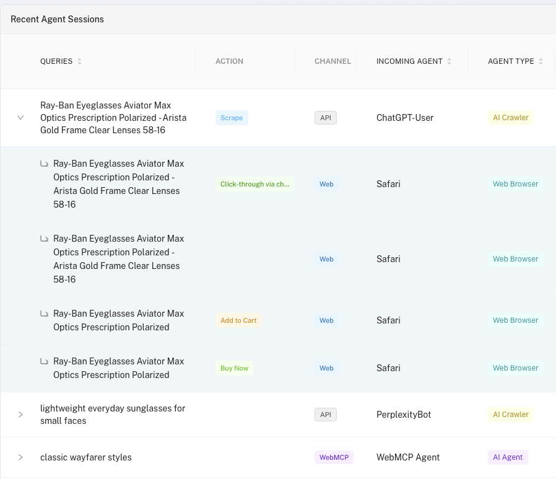
Task: Click the AI Crawler tag for PerplexityBot
Action: [x=511, y=415]
